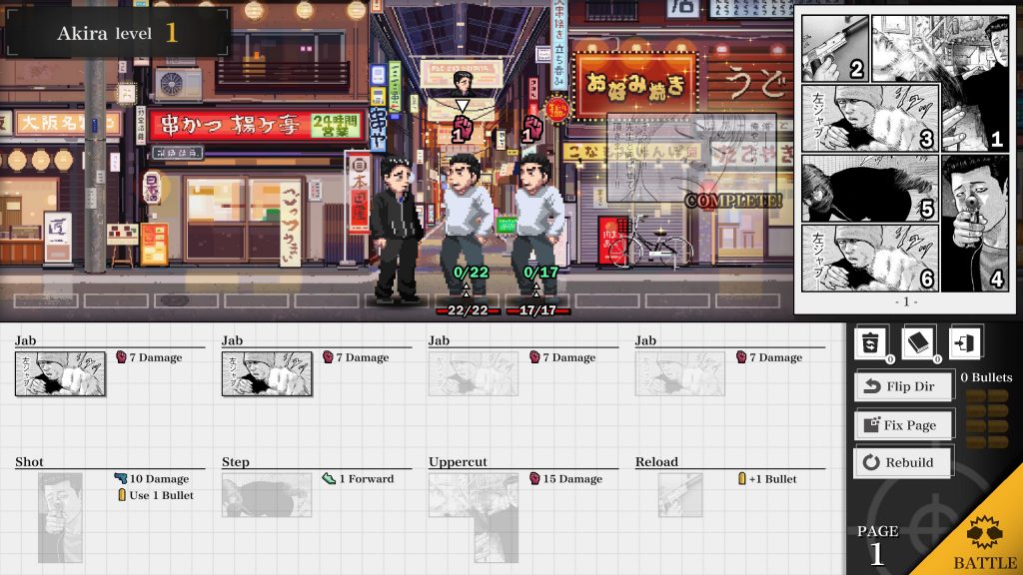Select comic panel numbered 5
Image resolution: width=1023 pixels, height=575 pixels.
tap(870, 188)
